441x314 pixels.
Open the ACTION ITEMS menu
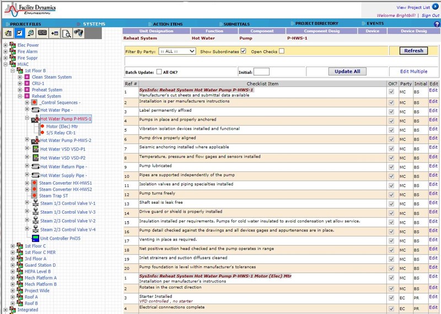pos(168,24)
